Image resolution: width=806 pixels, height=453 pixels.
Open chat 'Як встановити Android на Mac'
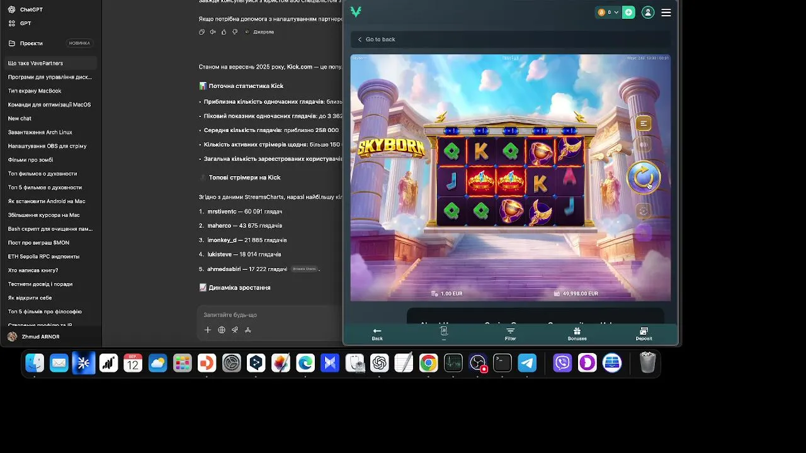click(x=50, y=201)
